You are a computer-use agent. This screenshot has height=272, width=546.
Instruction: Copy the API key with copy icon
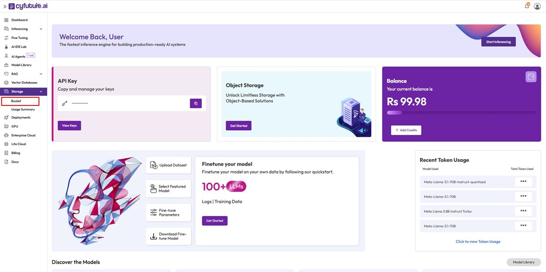pos(196,103)
